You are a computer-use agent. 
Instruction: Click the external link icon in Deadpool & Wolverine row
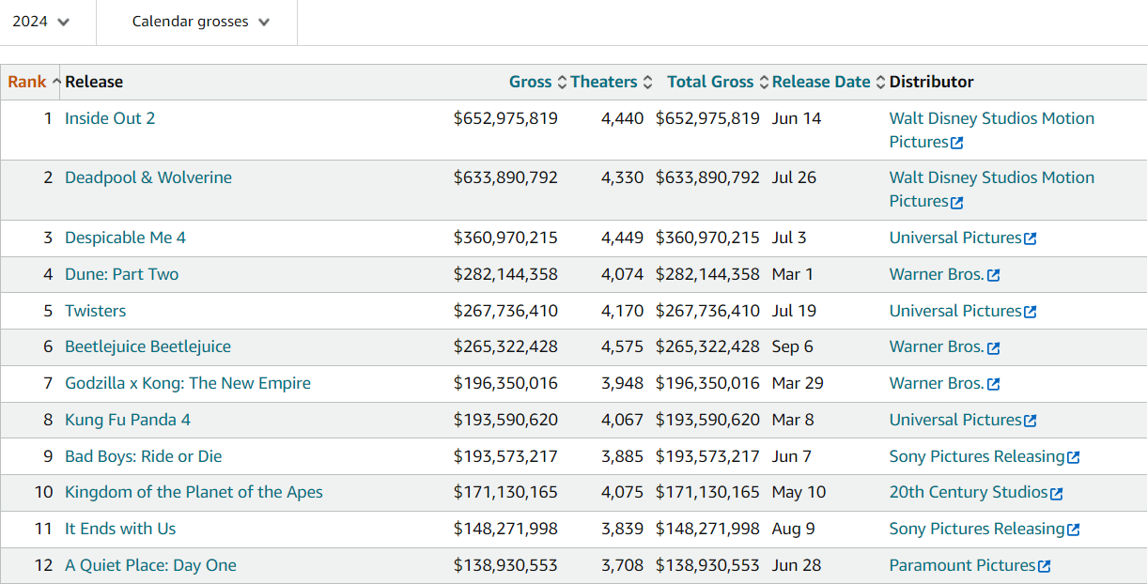click(957, 202)
